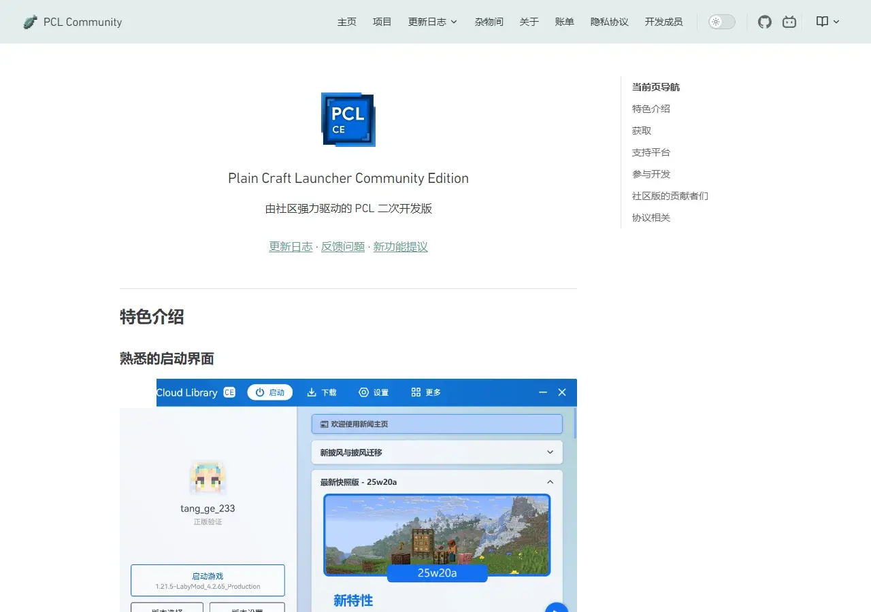The width and height of the screenshot is (871, 612).
Task: Click the 反馈问题 link
Action: (x=343, y=247)
